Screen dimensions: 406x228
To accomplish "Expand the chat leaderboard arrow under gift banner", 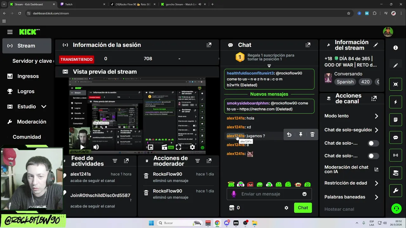I will pos(269,66).
